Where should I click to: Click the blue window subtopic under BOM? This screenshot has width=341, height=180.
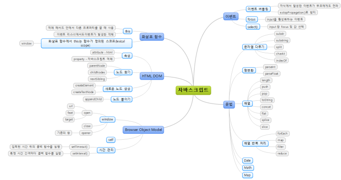[x=107, y=120]
